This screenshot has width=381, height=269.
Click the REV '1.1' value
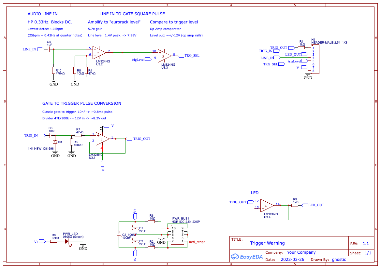point(366,244)
